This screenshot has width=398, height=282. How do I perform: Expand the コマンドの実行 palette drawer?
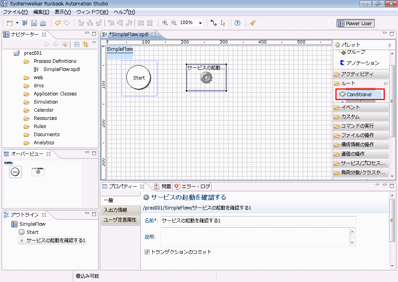tap(361, 126)
